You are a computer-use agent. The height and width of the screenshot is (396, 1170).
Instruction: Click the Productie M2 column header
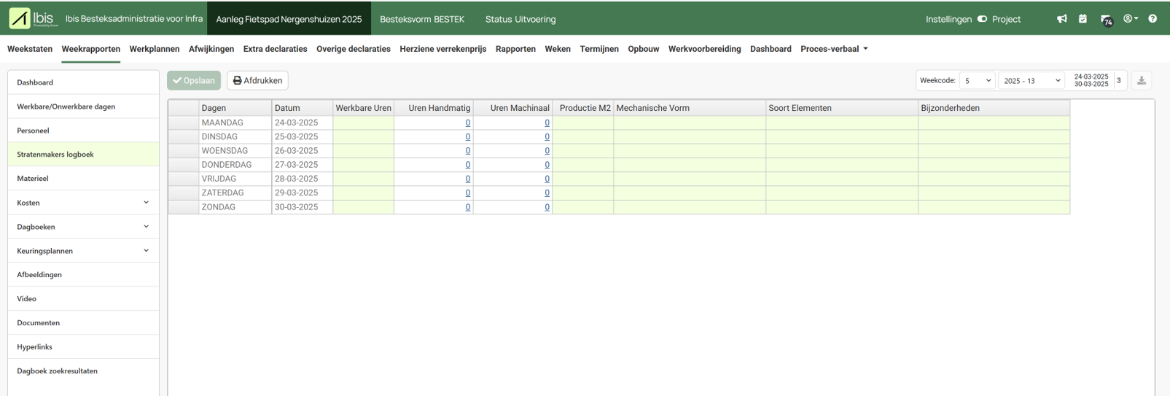(x=583, y=108)
